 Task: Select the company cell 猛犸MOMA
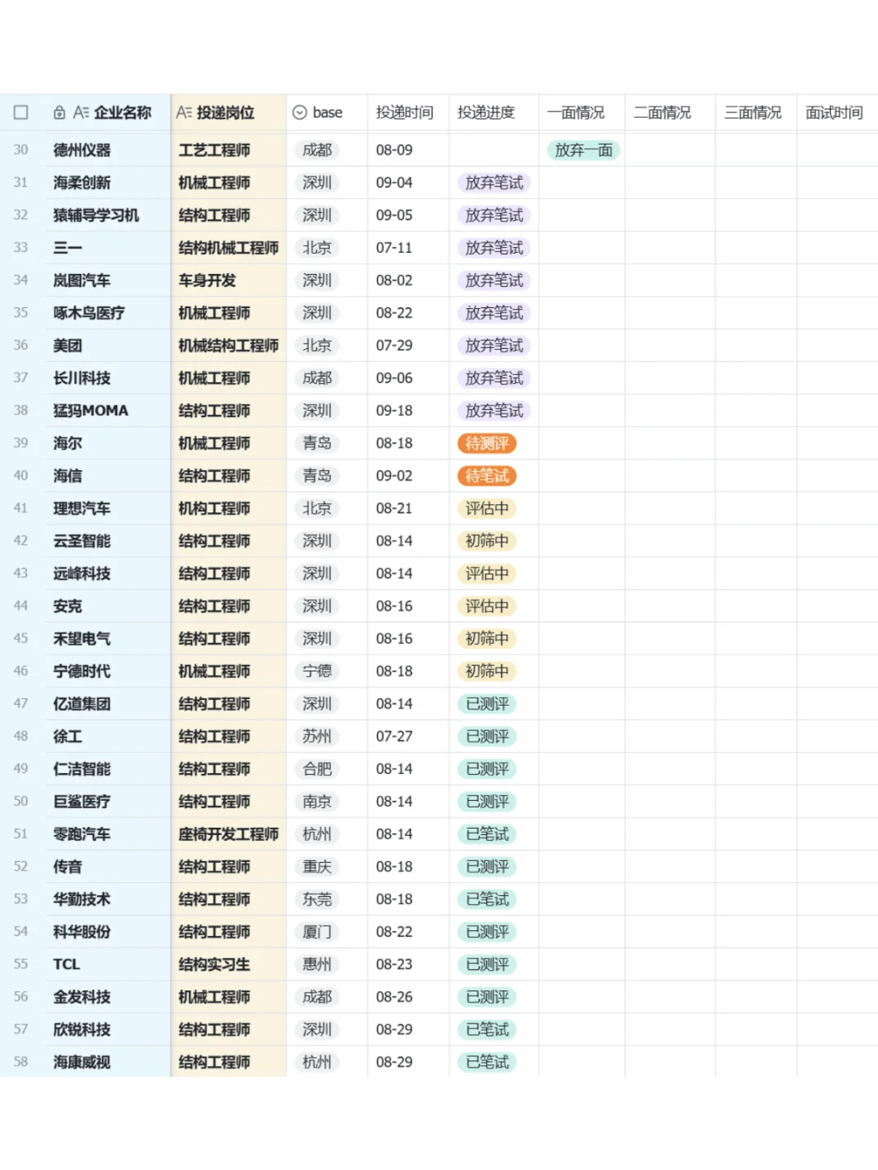pyautogui.click(x=107, y=411)
